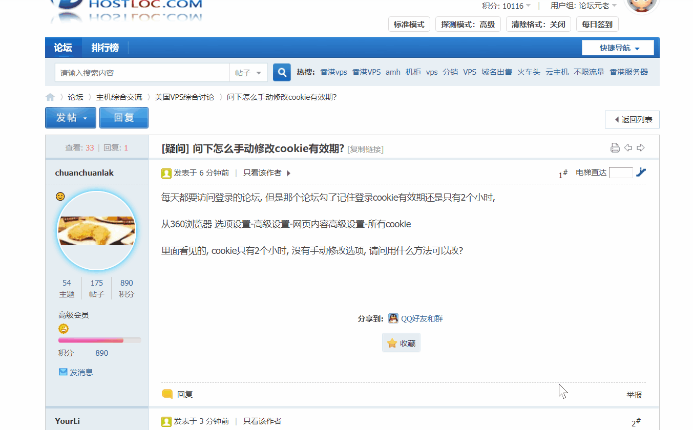Open the 排行榜 nav tab
The image size is (693, 430).
pyautogui.click(x=105, y=48)
